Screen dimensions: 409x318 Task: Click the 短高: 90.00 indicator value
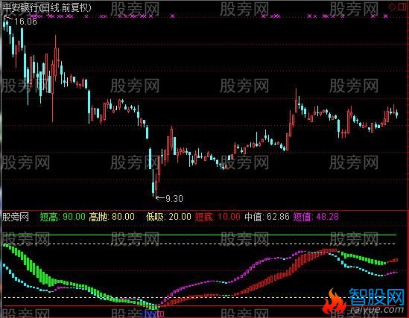tap(63, 217)
